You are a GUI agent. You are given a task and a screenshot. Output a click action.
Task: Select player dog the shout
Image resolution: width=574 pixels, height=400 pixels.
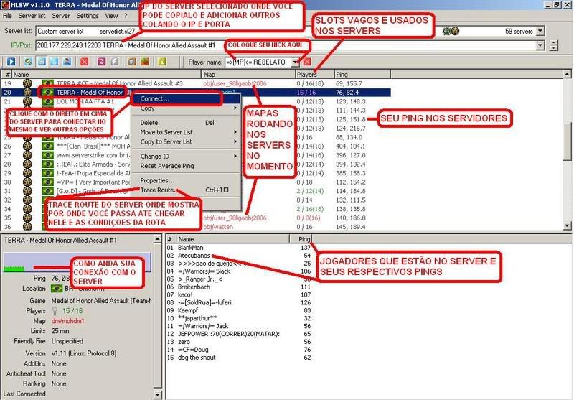coord(239,358)
